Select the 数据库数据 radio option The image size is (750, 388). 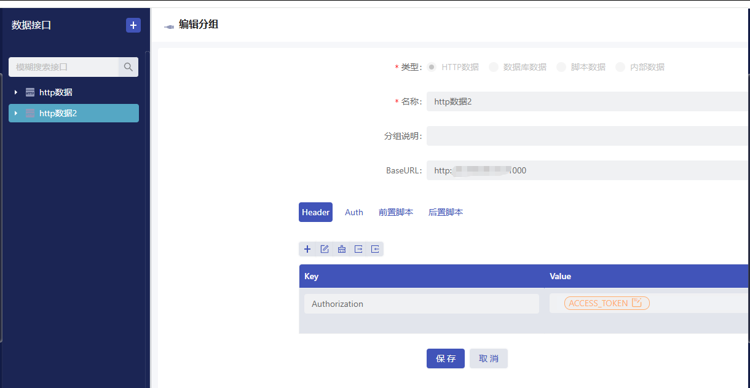pyautogui.click(x=494, y=66)
